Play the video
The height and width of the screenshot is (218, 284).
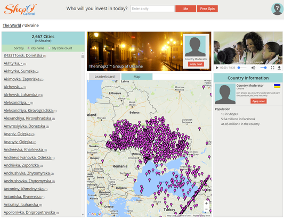coord(217,68)
